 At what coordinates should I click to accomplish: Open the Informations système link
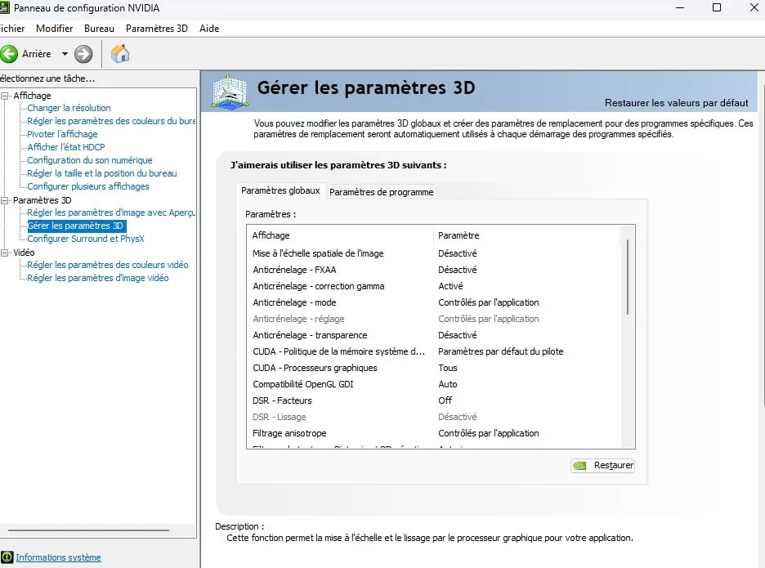click(59, 557)
